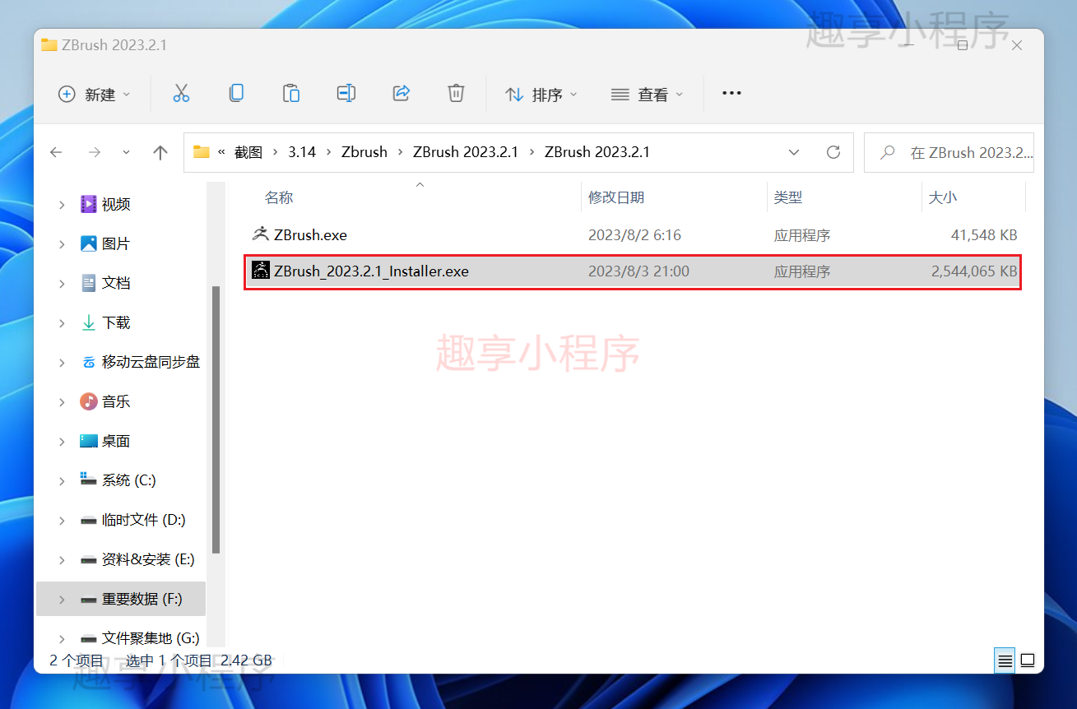Open the 新建 new item dropdown
1077x709 pixels.
coord(94,94)
